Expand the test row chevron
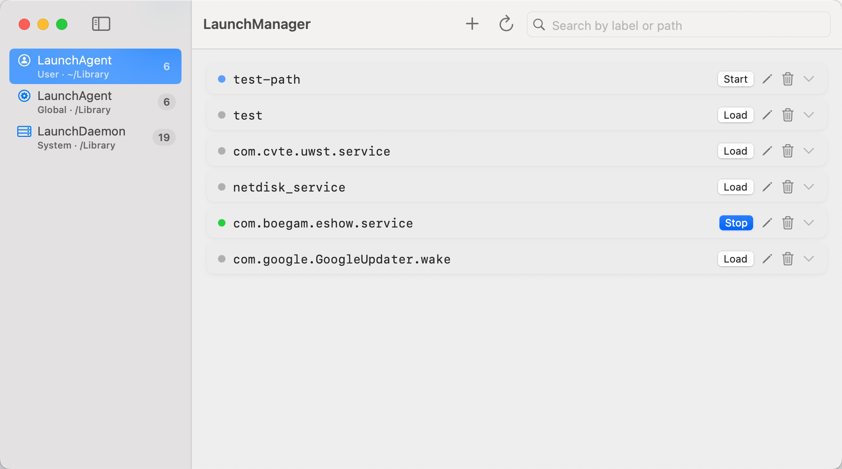842x469 pixels. click(809, 115)
